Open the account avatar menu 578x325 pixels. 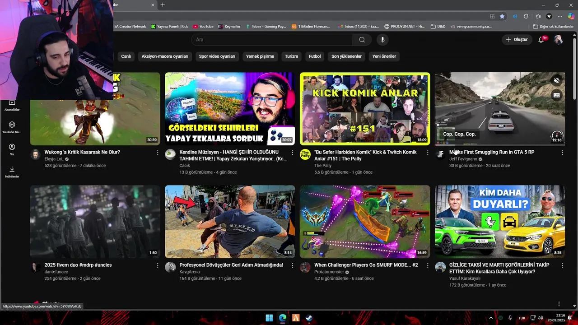click(558, 40)
